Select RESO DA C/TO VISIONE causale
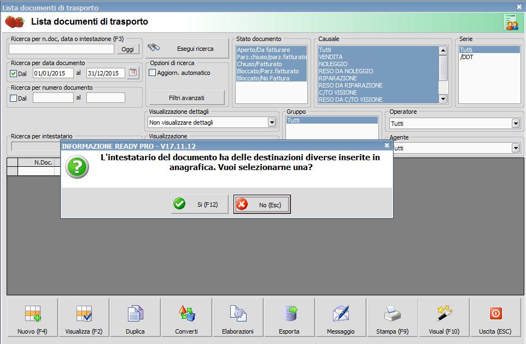The image size is (526, 344). (378, 100)
